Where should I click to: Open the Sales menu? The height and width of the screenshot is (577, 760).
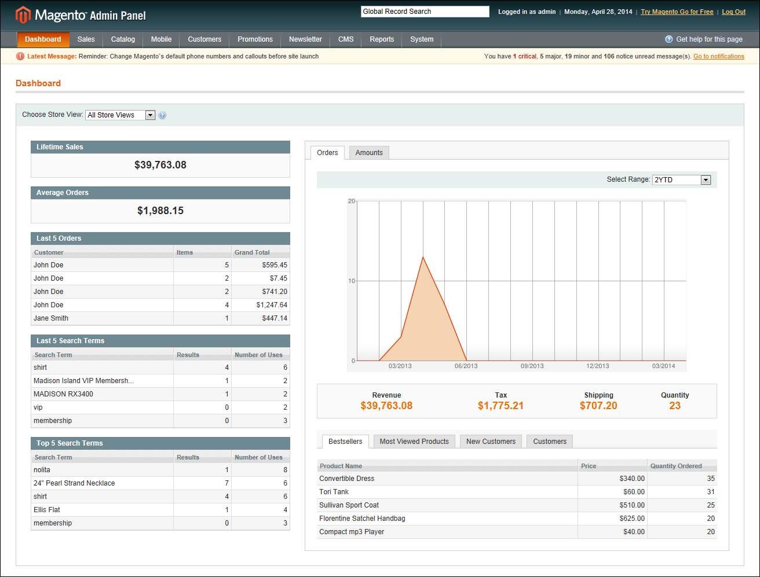pyautogui.click(x=86, y=39)
